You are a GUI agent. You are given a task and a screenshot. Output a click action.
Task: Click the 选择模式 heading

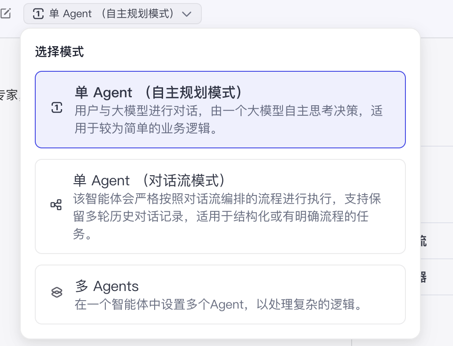point(59,52)
